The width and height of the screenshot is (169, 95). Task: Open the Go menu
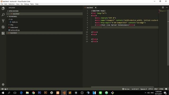point(22,4)
